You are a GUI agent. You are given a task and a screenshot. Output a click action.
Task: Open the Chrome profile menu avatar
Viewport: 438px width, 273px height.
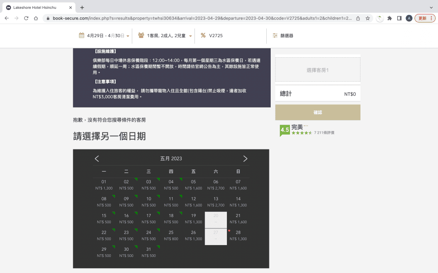click(x=409, y=18)
